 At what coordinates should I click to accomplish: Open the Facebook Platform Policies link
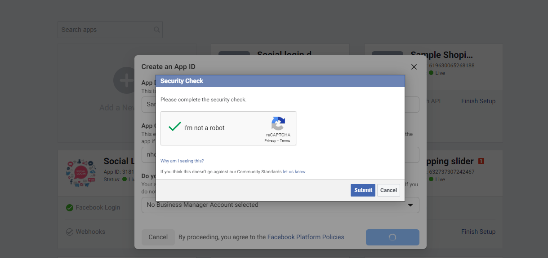[x=306, y=237]
